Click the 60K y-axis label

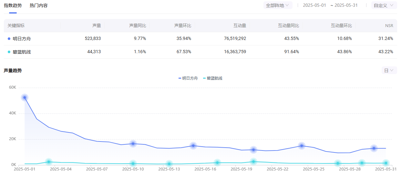click(13, 88)
